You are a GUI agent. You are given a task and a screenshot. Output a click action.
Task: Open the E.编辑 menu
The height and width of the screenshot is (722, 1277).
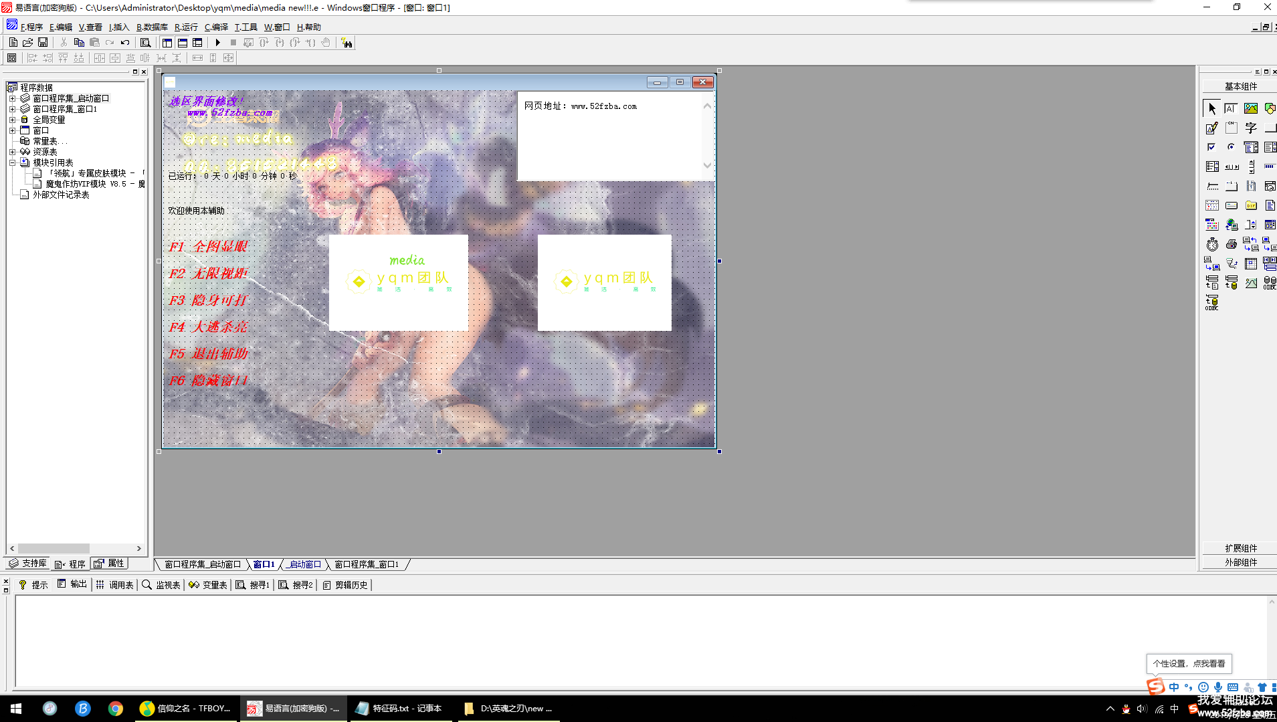[x=61, y=27]
